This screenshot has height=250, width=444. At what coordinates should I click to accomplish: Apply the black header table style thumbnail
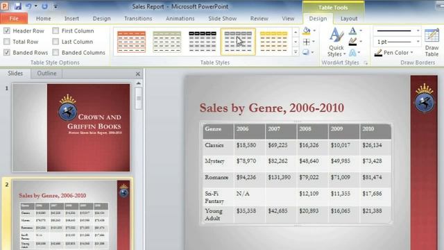[203, 42]
